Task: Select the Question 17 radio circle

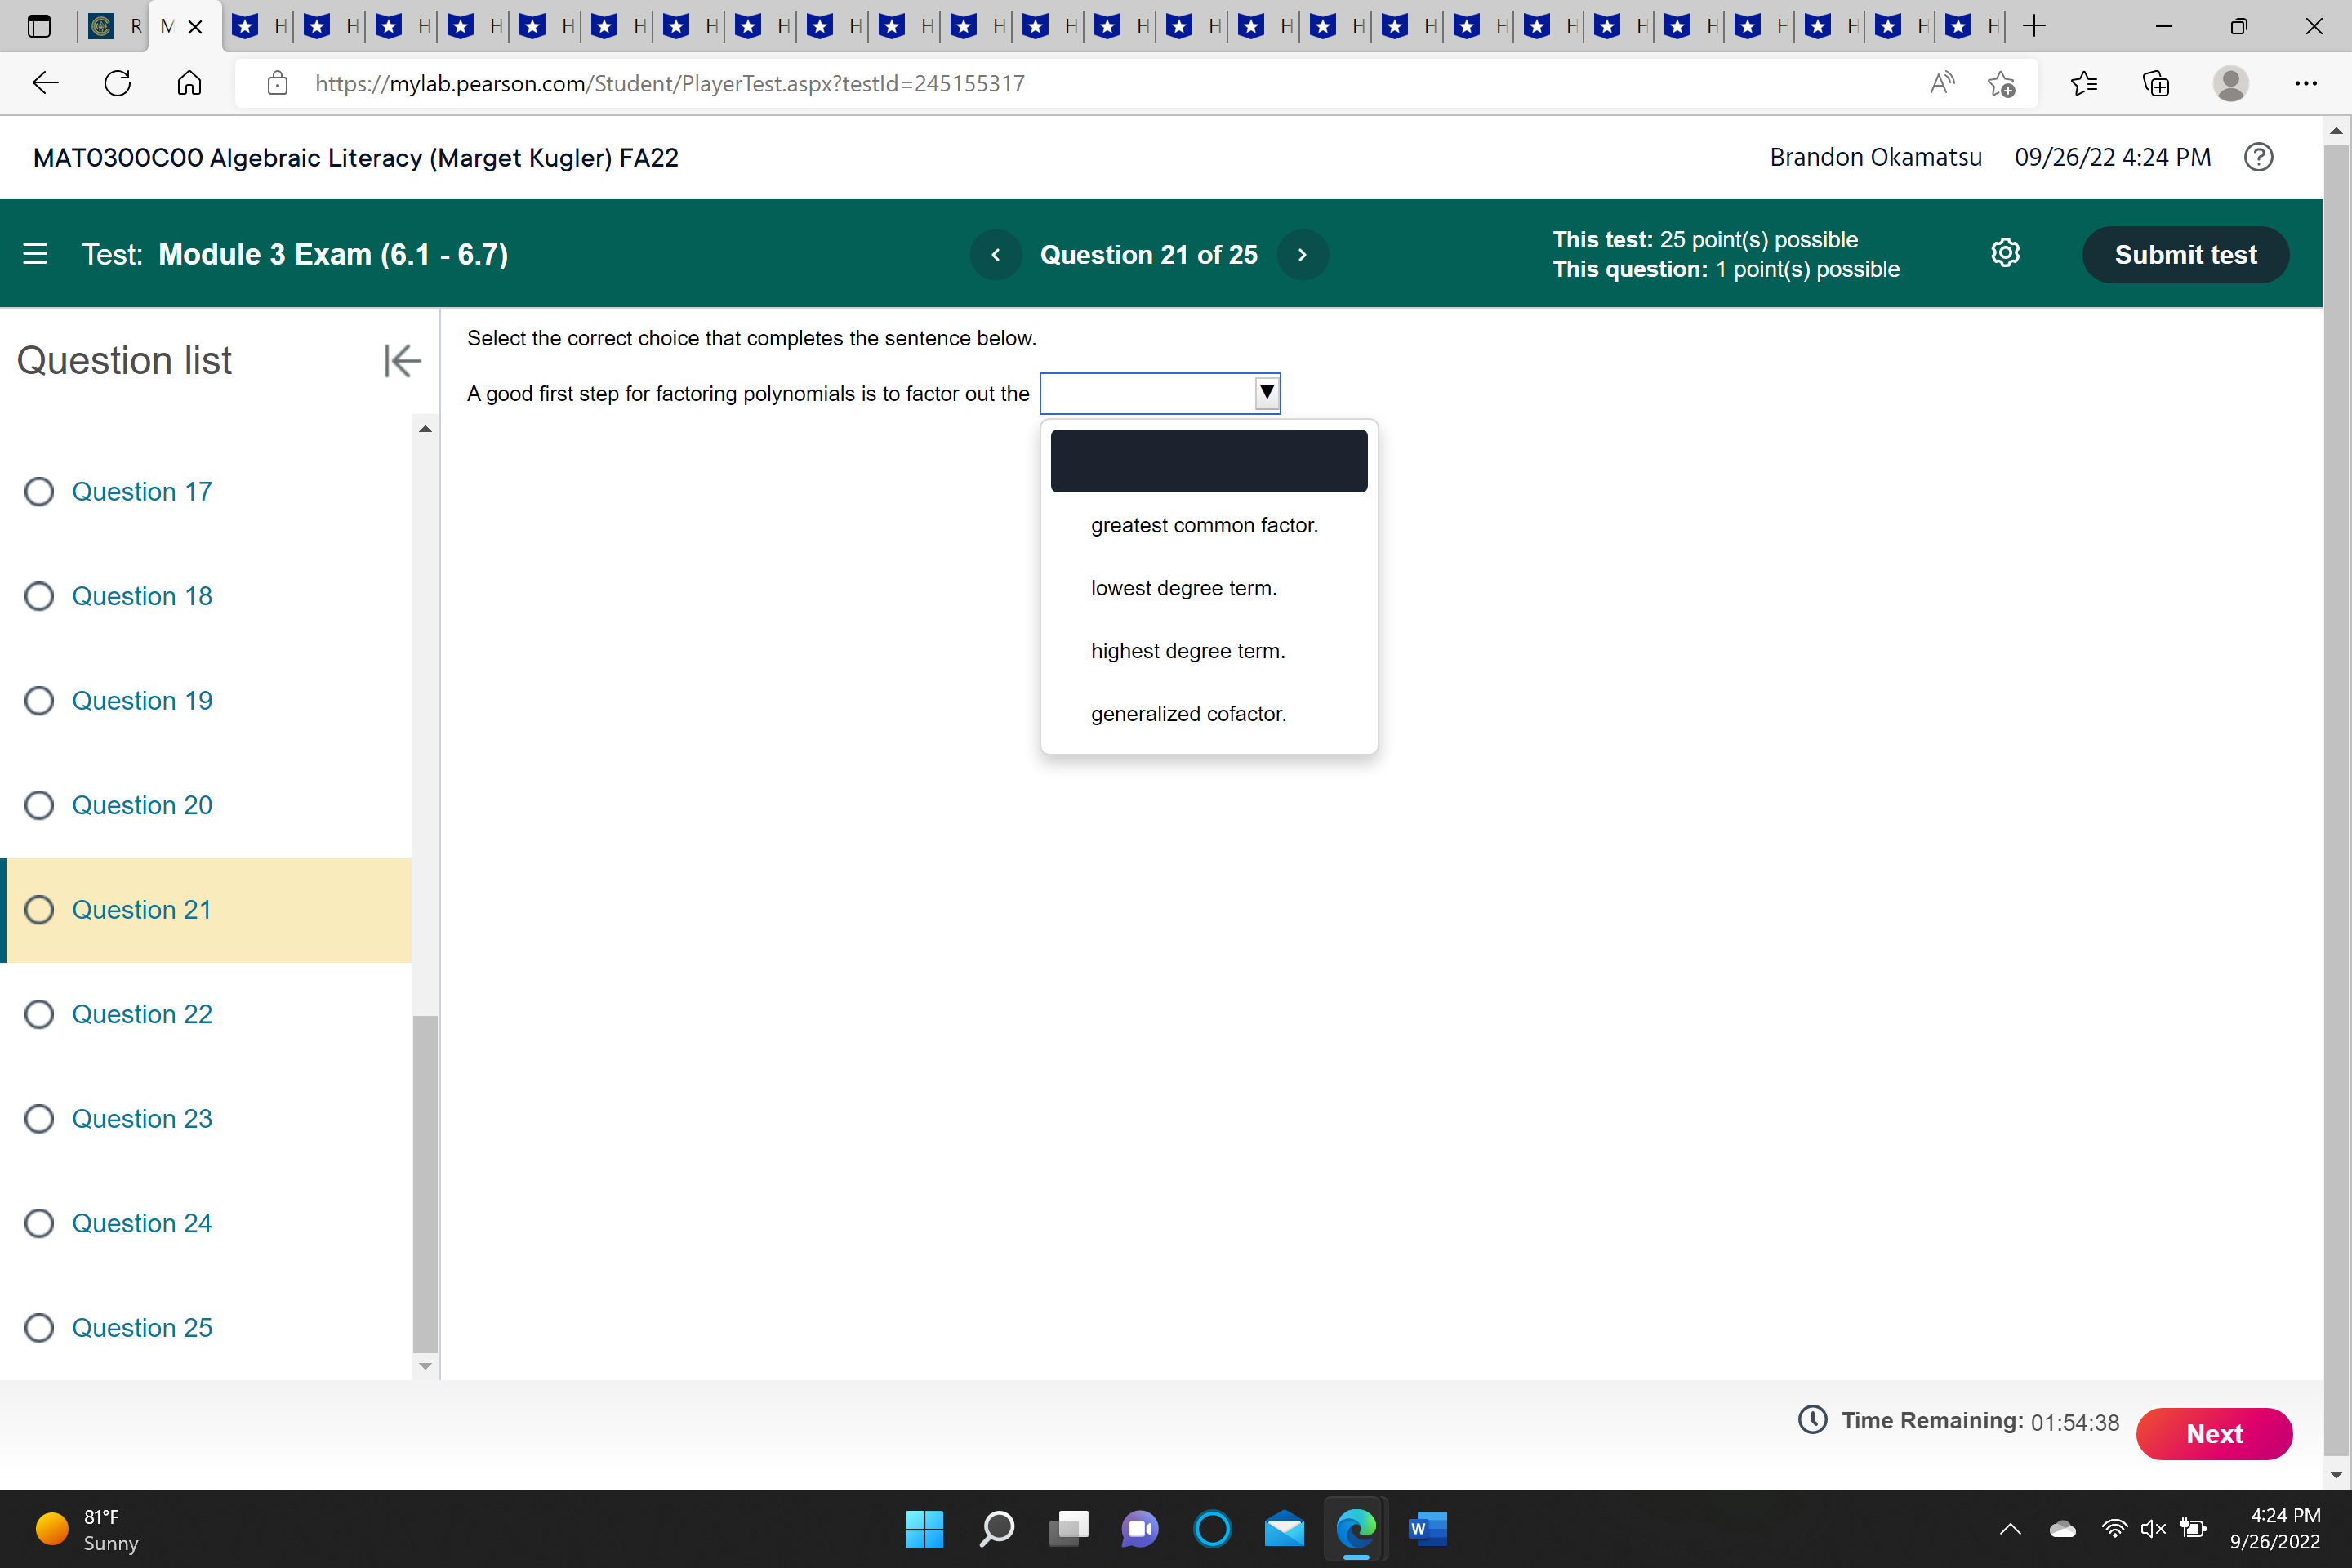Action: [39, 492]
